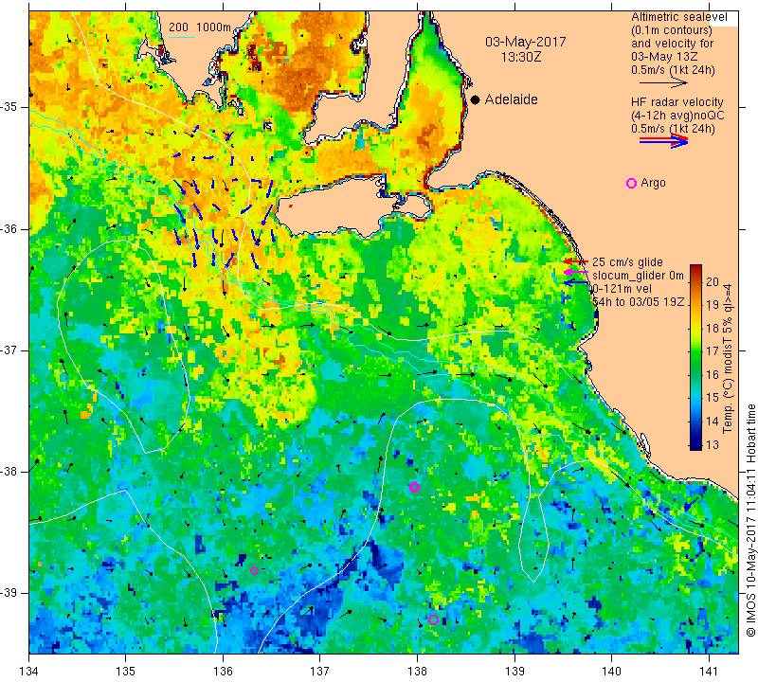This screenshot has width=758, height=682.
Task: Select the IMOS copyright timestamp text
Action: [750, 520]
